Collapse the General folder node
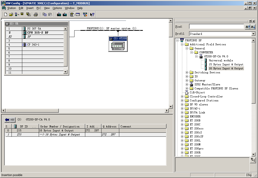 point(187,49)
